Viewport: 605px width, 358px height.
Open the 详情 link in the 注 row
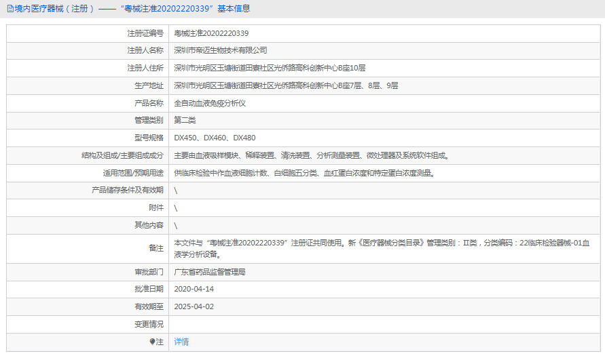click(181, 342)
